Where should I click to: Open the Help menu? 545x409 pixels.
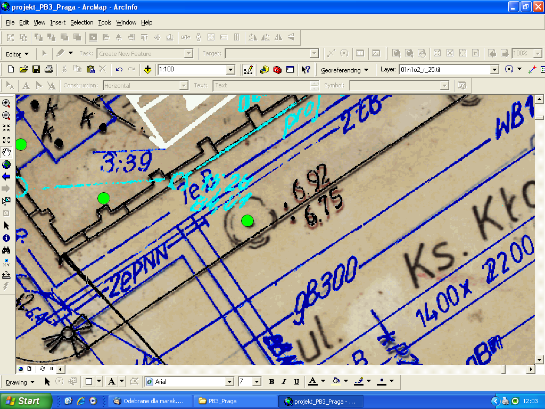[147, 22]
